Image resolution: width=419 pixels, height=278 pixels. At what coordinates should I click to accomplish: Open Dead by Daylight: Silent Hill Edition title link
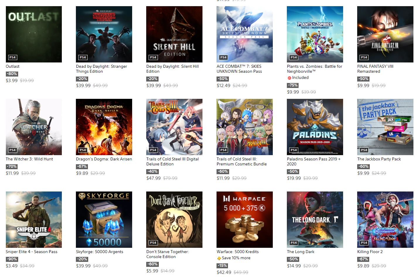pos(173,69)
